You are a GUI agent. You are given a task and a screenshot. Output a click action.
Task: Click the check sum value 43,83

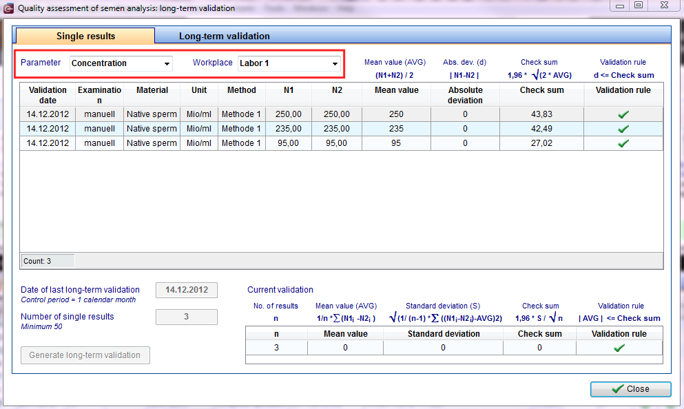[x=542, y=114]
